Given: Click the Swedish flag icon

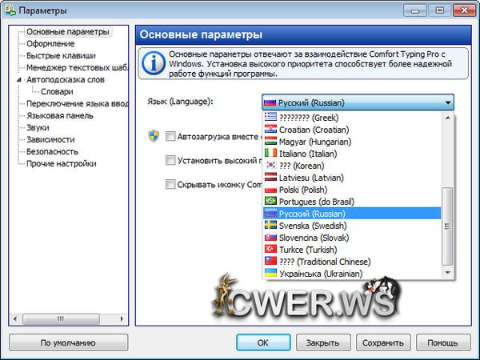Looking at the screenshot, I should tap(270, 225).
